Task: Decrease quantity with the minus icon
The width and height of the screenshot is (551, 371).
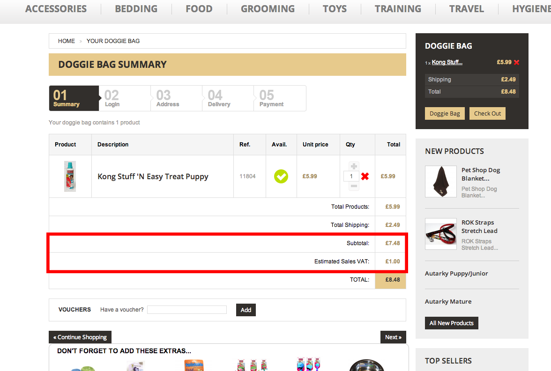Action: pyautogui.click(x=354, y=186)
